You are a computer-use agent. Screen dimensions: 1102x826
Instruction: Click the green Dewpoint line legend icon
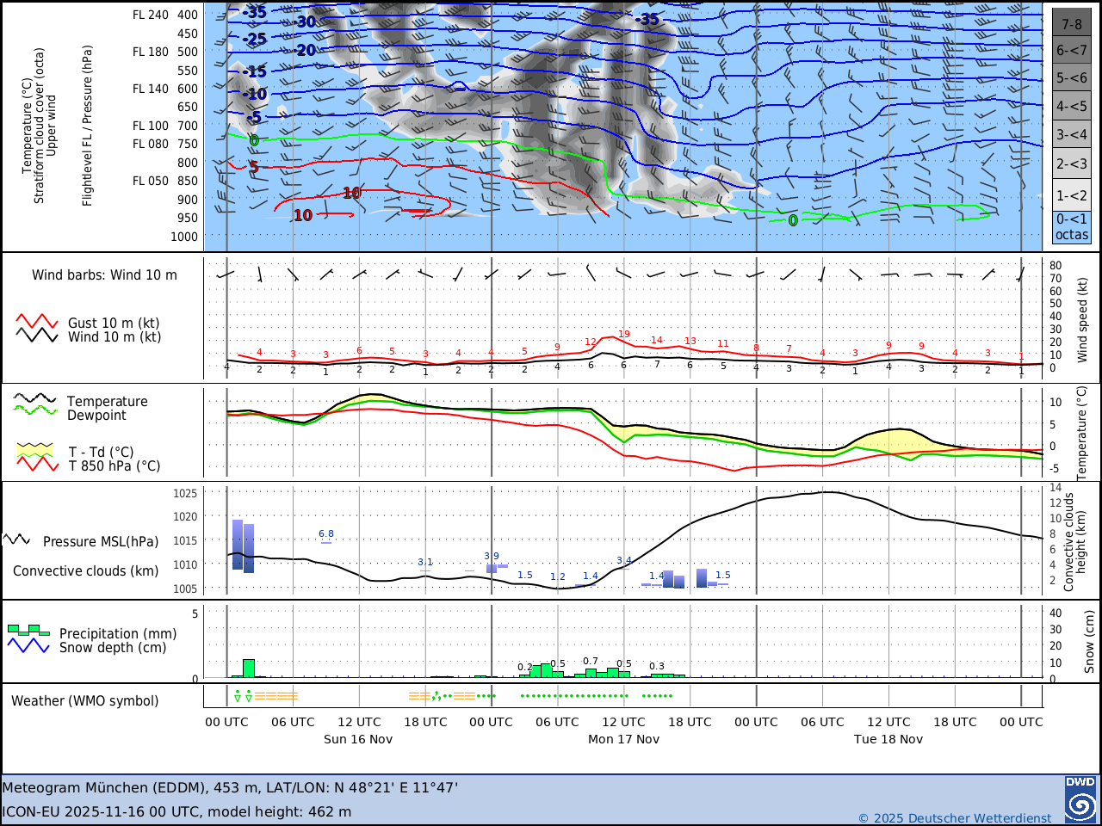point(35,410)
